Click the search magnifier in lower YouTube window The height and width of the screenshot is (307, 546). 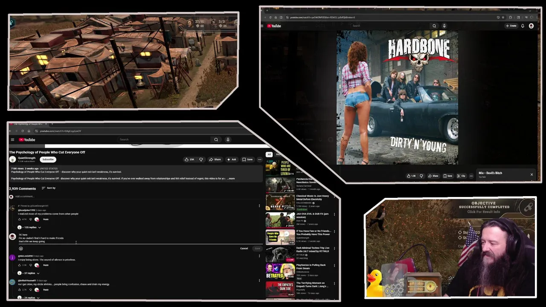(216, 139)
